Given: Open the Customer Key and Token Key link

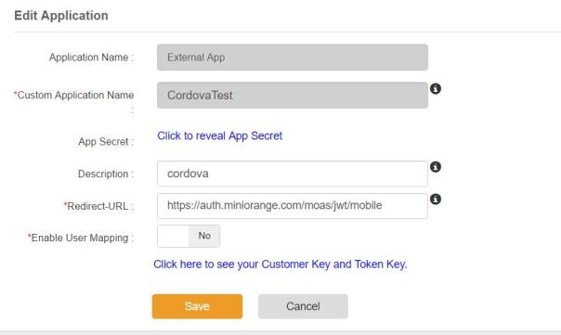Looking at the screenshot, I should (280, 264).
